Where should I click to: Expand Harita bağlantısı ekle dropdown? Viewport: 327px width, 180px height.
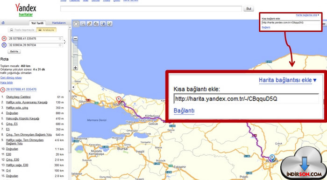[x=288, y=80]
